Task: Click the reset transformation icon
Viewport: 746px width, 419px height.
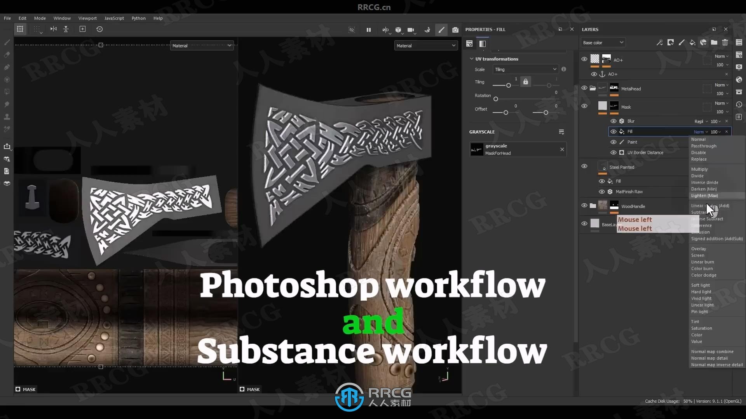Action: tap(99, 29)
